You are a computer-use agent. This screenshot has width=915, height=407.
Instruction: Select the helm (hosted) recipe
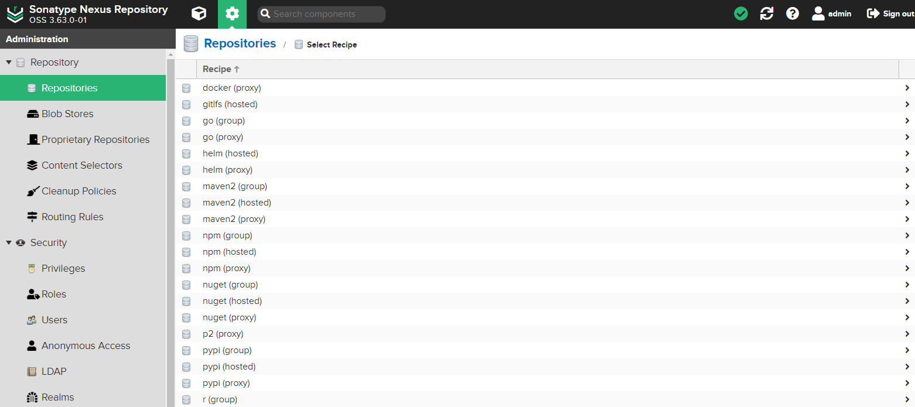coord(545,153)
